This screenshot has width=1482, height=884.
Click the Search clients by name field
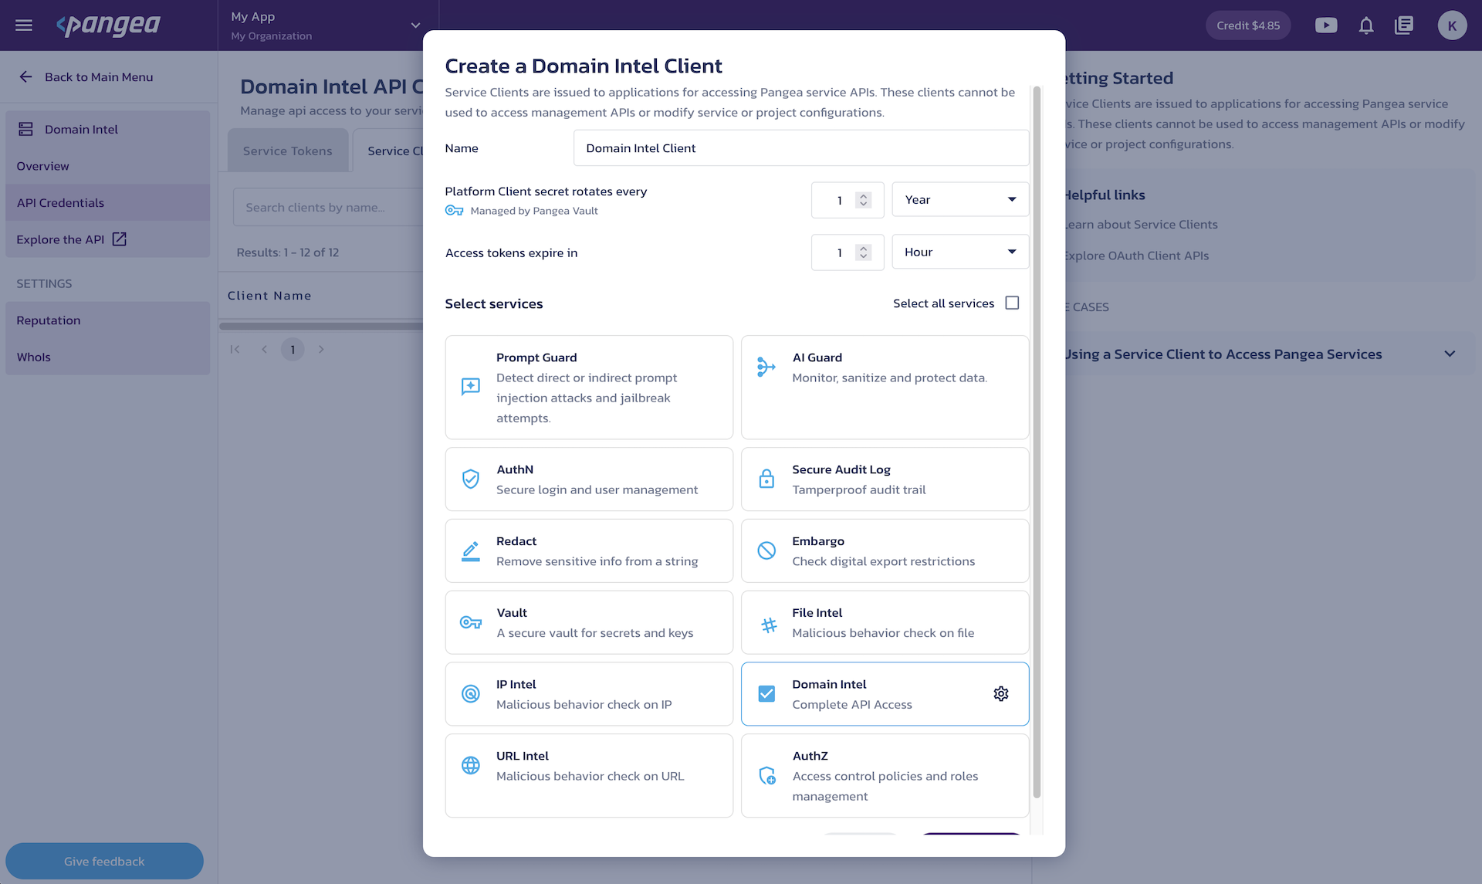328,207
